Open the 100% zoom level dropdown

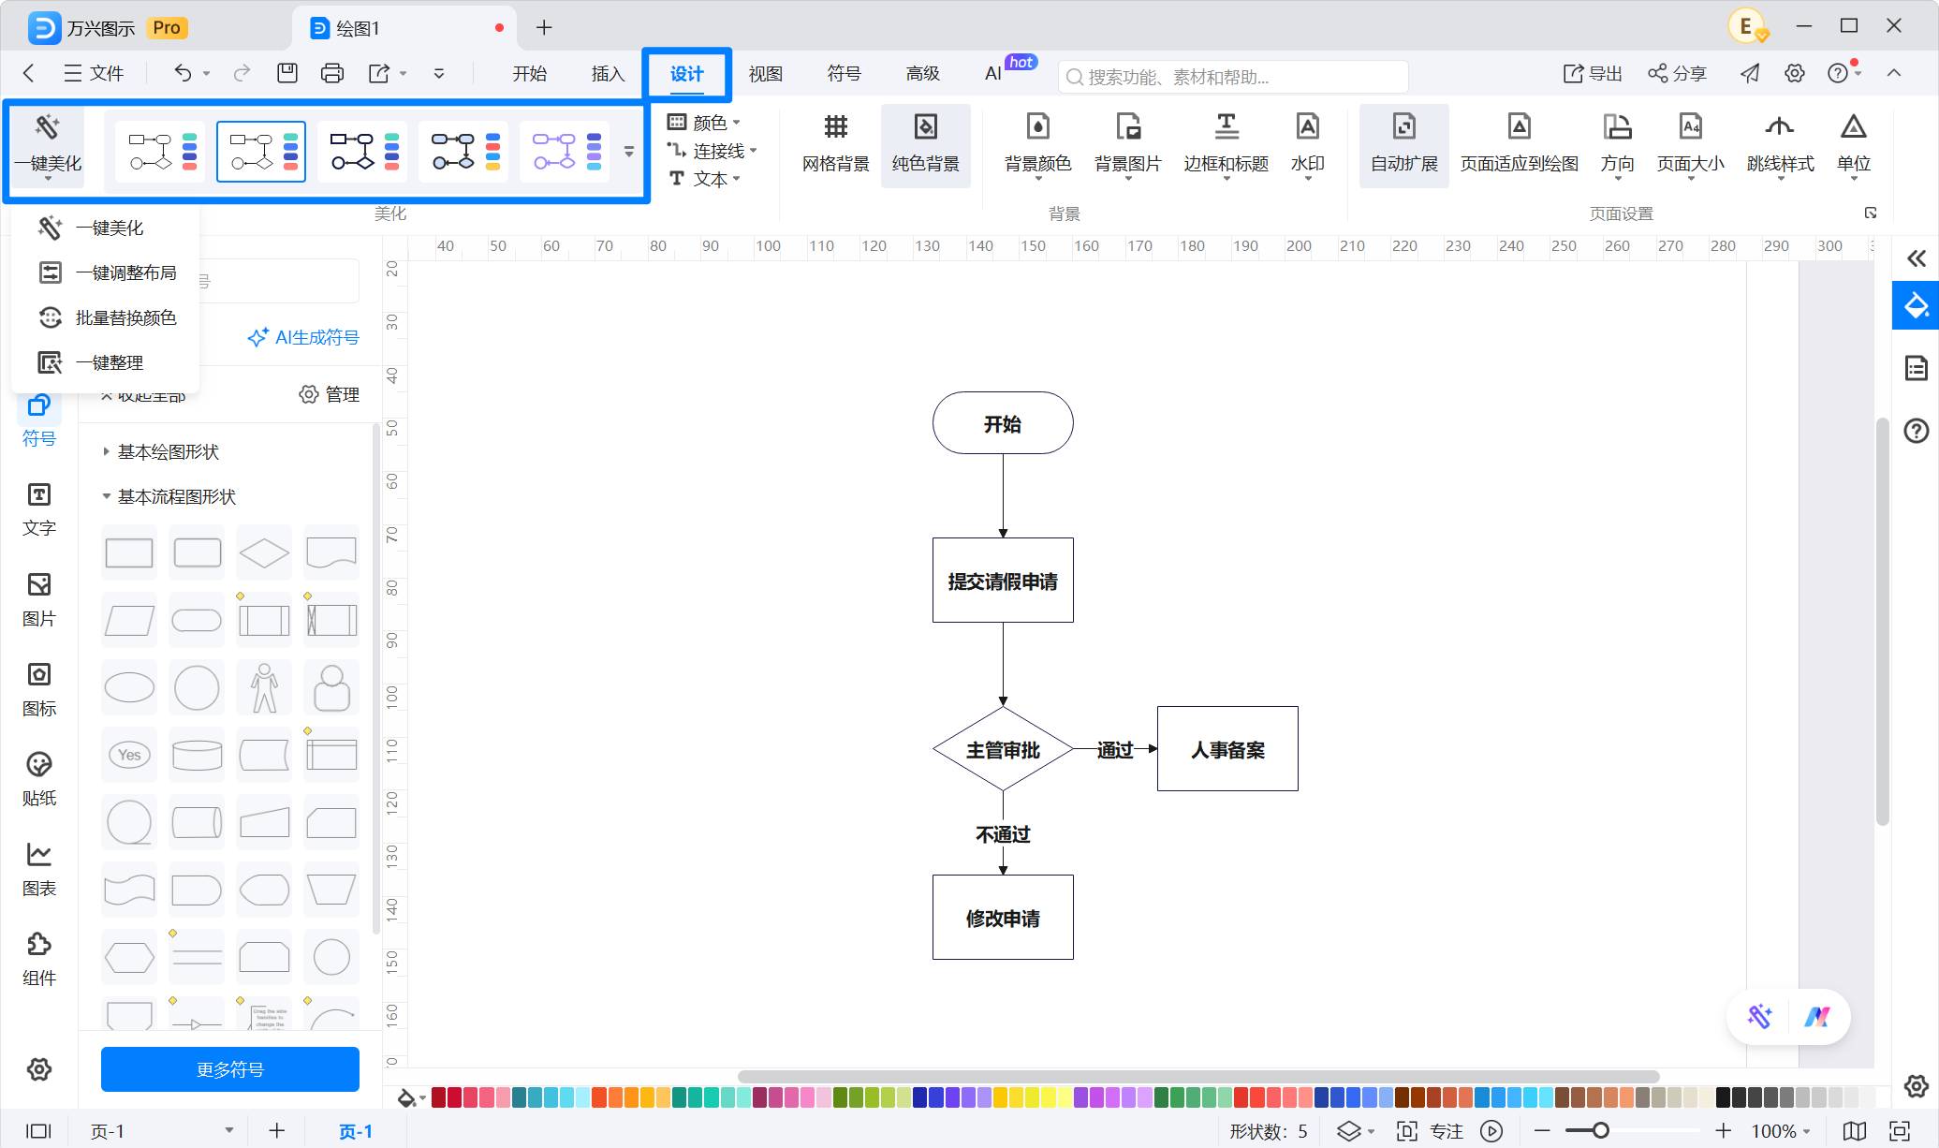tap(1781, 1131)
